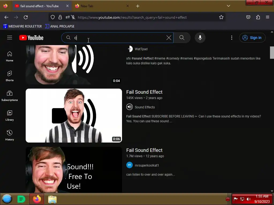Screen dimensions: 274x205
Task: Open the 1.7M views Fail Sound Effect title
Action: [x=144, y=150]
